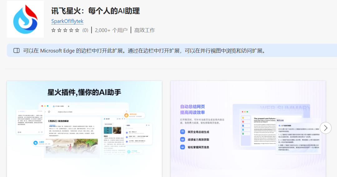Click the (0) review count
This screenshot has width=337, height=177.
tap(85, 30)
